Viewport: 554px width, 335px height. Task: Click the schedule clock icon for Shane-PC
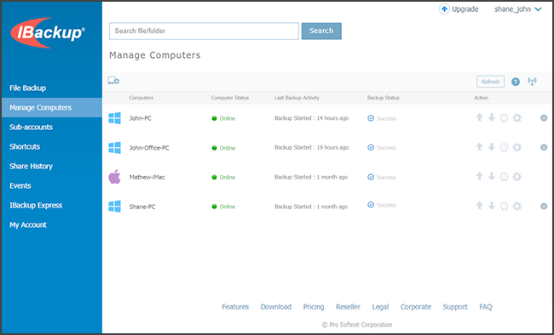tap(505, 207)
